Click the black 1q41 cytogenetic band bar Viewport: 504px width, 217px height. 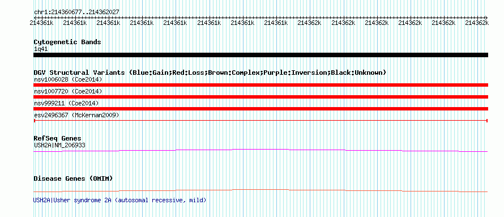point(260,55)
